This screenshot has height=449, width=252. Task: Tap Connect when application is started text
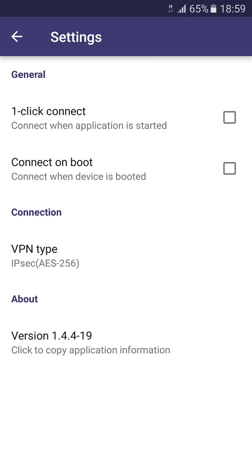click(x=89, y=125)
